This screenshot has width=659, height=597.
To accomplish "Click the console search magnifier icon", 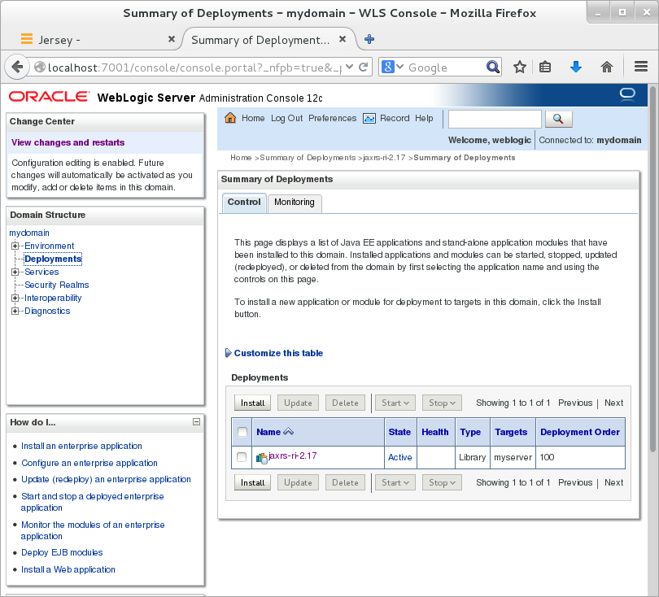I will (x=558, y=118).
